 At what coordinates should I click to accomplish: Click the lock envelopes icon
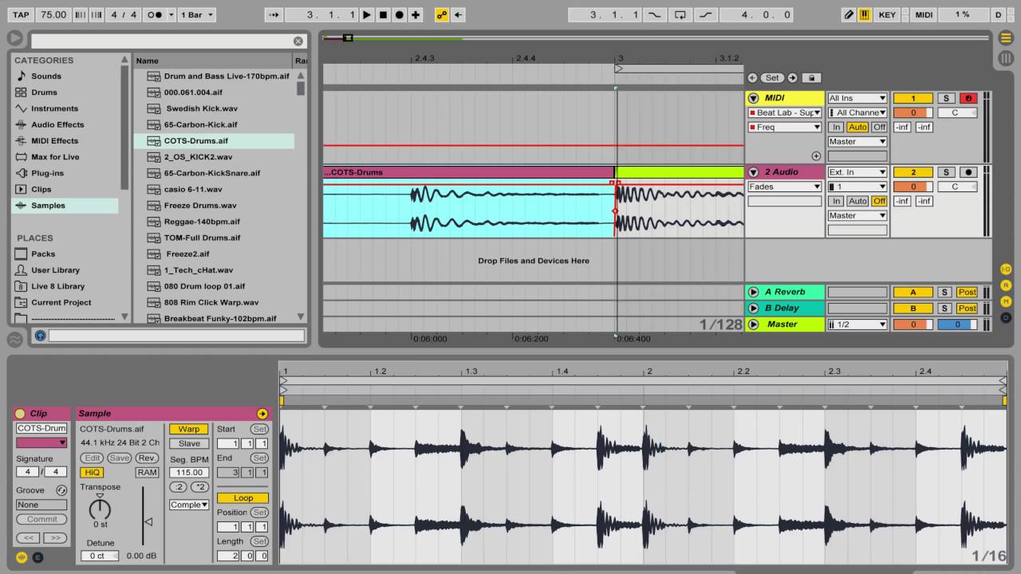(x=810, y=77)
